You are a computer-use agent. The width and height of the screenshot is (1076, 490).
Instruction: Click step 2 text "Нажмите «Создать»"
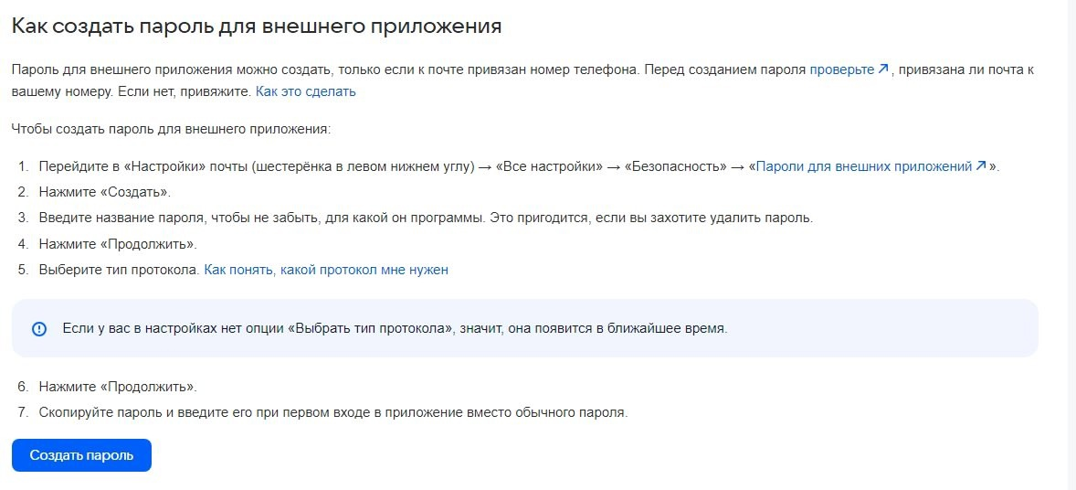(104, 192)
